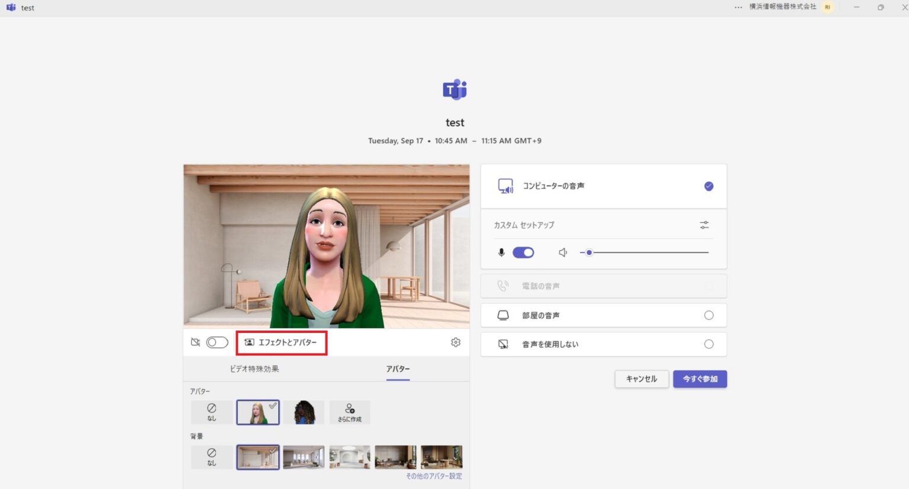
Task: Select the don't use audio radio button
Action: 708,344
